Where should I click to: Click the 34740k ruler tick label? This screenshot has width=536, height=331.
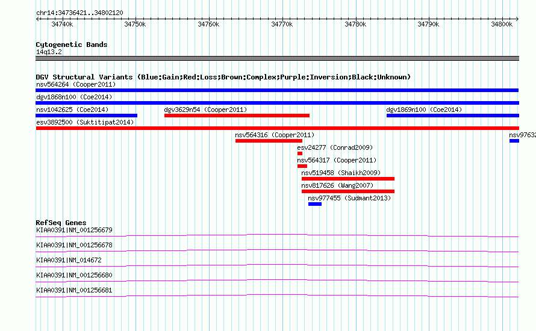click(62, 24)
